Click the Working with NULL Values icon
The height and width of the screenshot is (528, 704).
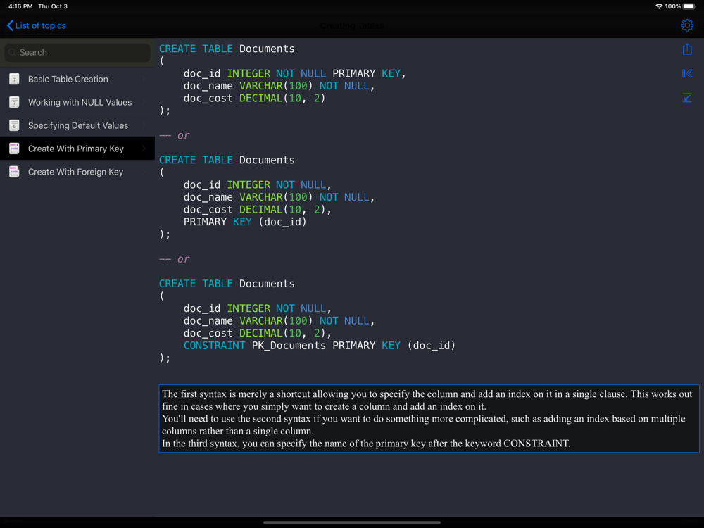point(14,102)
